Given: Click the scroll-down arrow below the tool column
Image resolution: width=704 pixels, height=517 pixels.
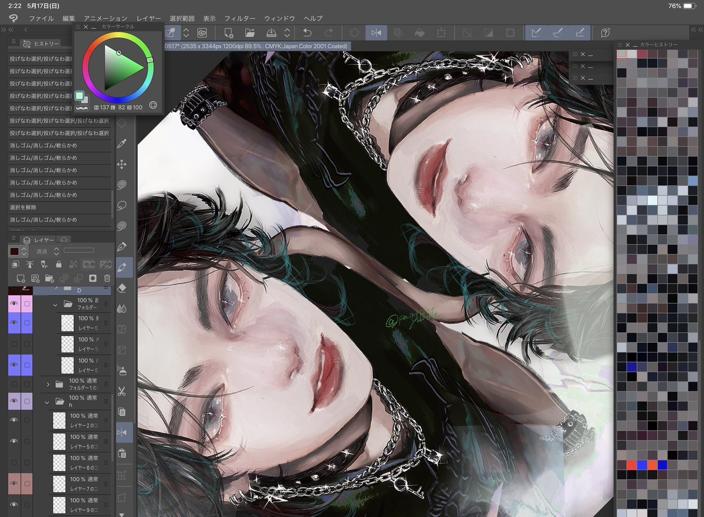Looking at the screenshot, I should pos(122,514).
